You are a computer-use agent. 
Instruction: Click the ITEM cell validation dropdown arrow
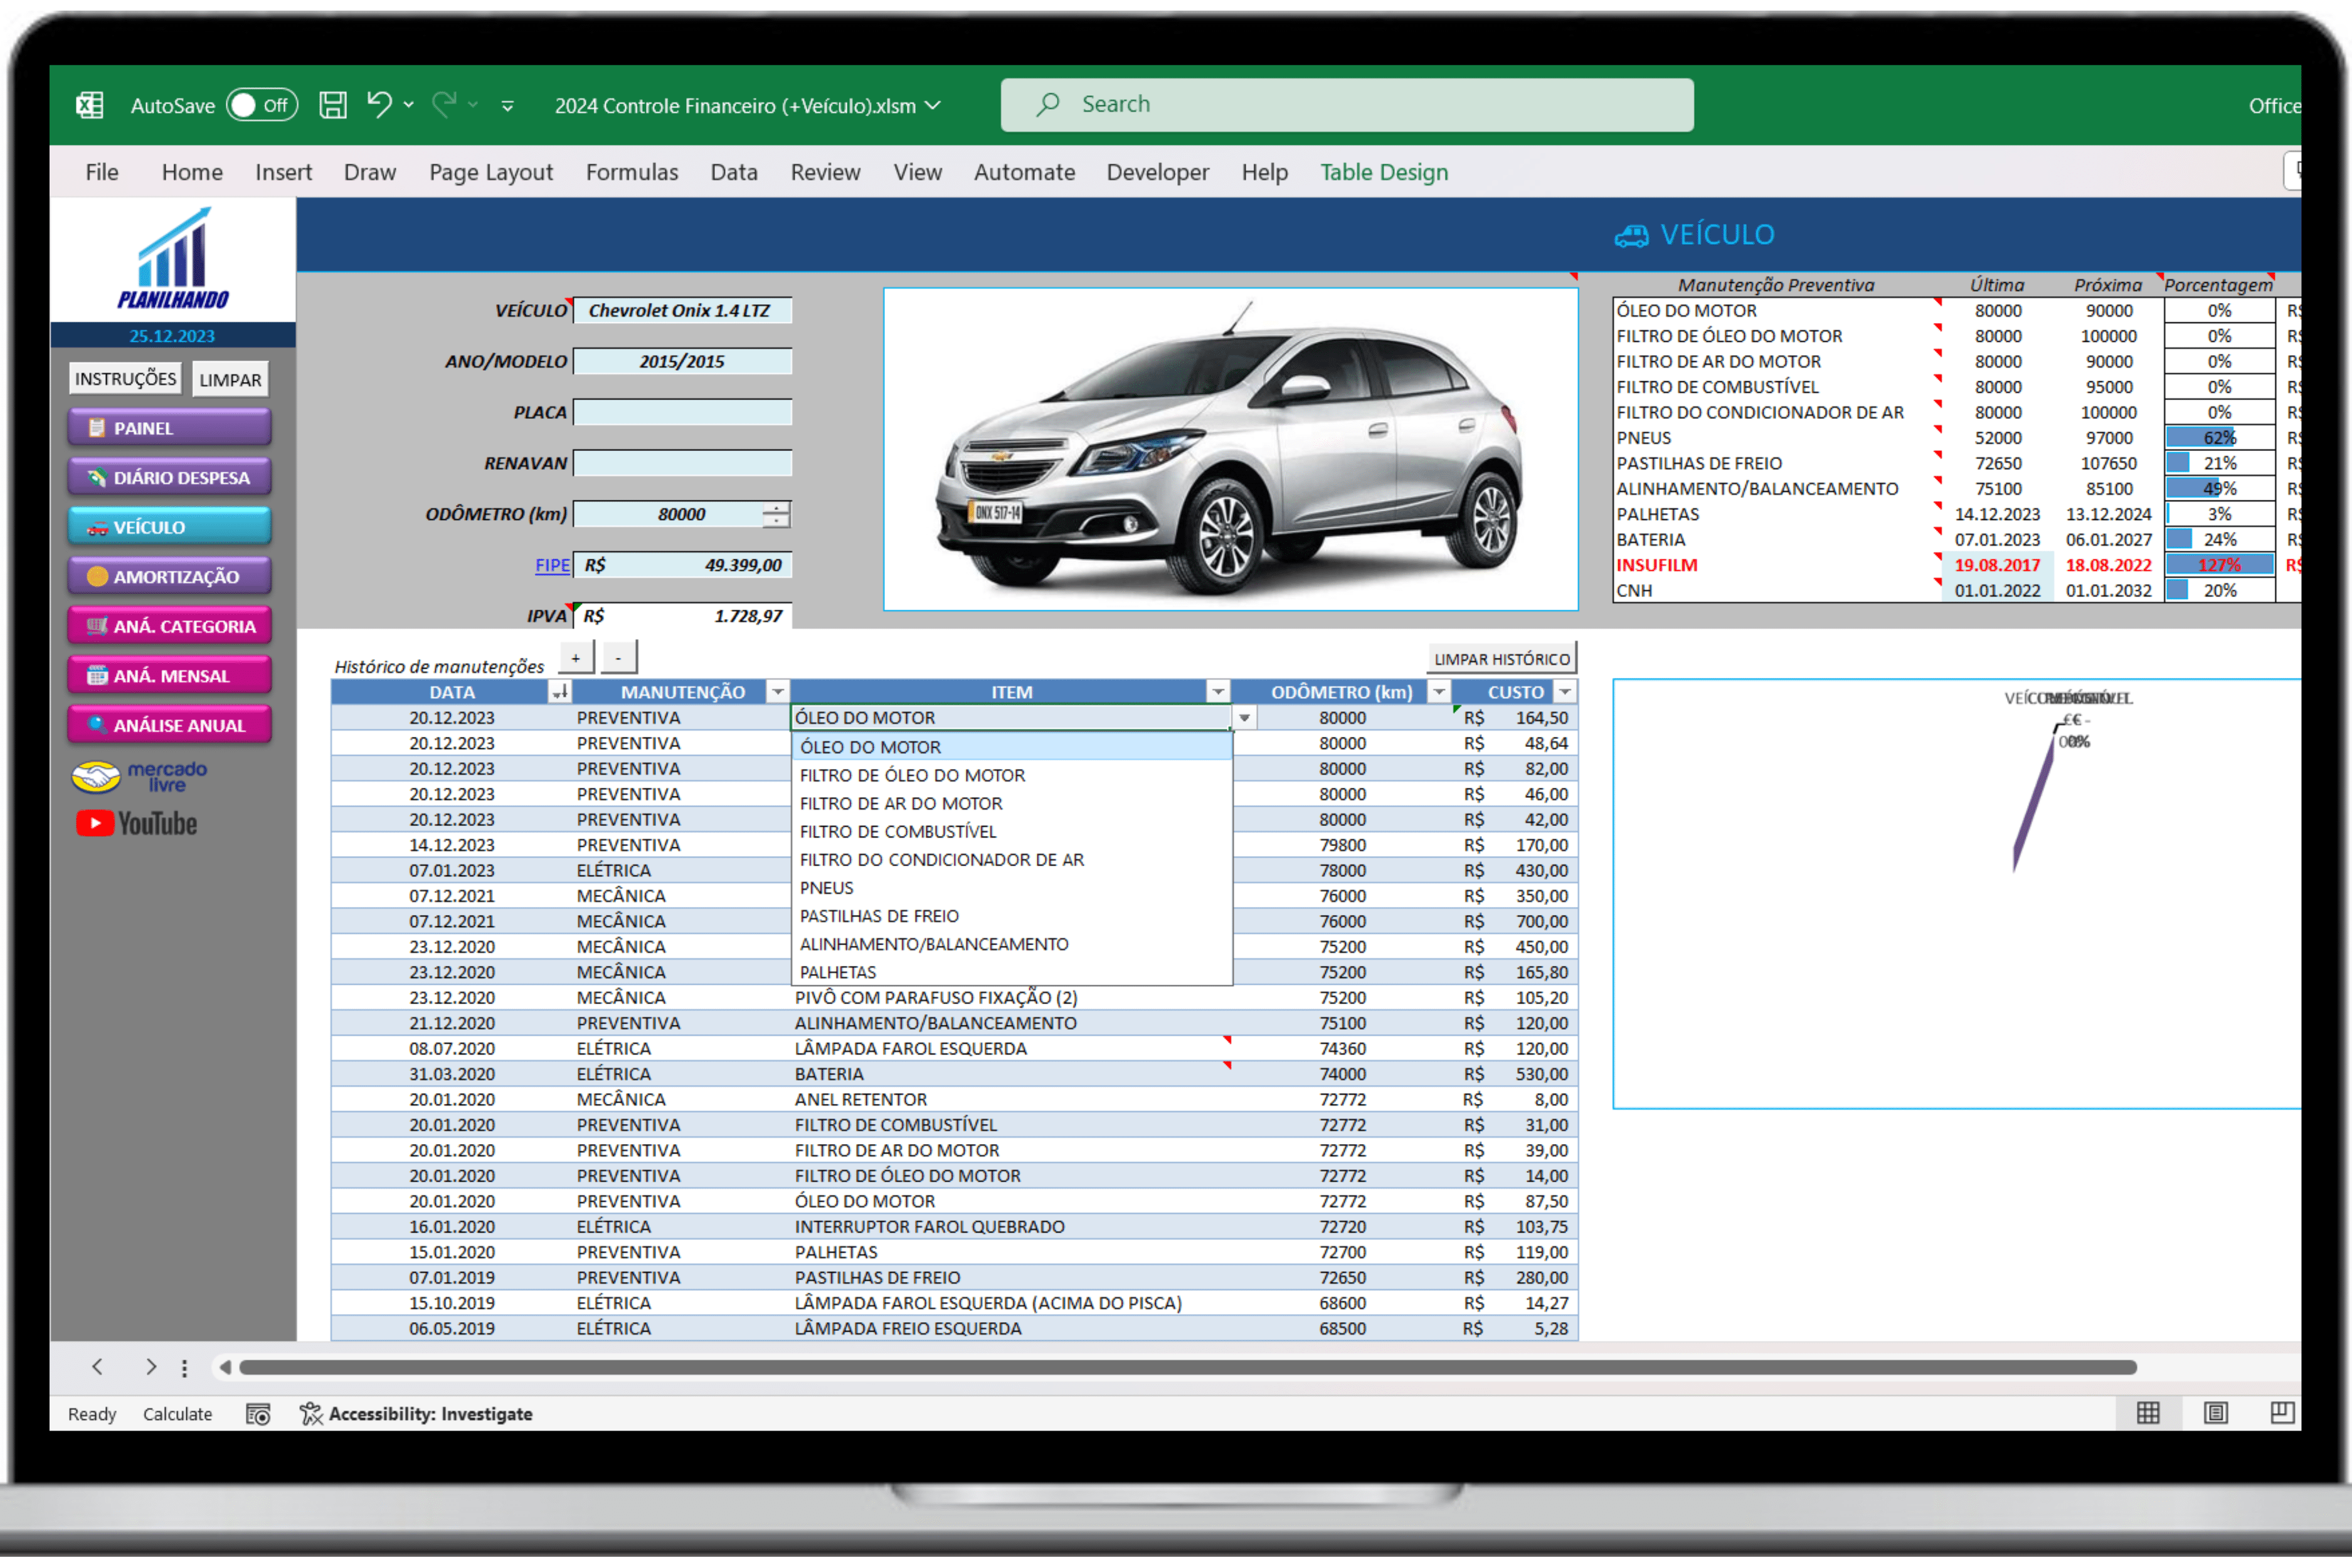[x=1244, y=718]
